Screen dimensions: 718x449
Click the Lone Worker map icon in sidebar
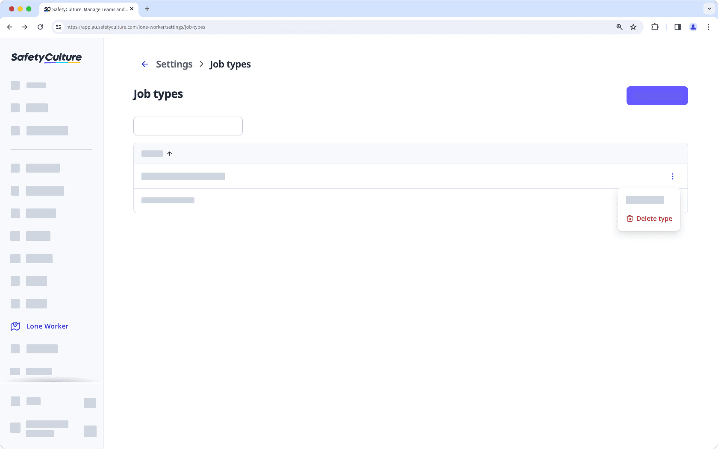pyautogui.click(x=15, y=326)
